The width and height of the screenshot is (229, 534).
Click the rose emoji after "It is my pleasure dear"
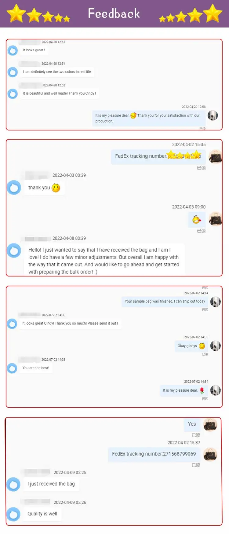point(202,390)
